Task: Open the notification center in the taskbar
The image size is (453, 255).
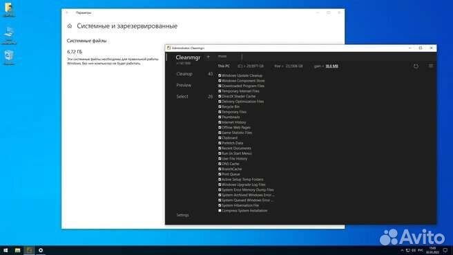Action: click(x=445, y=250)
